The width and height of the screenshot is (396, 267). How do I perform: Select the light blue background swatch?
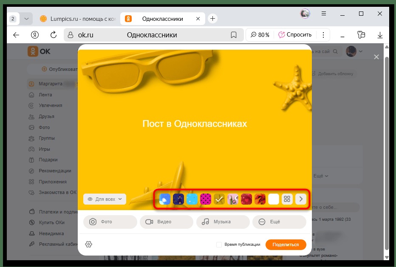(192, 199)
